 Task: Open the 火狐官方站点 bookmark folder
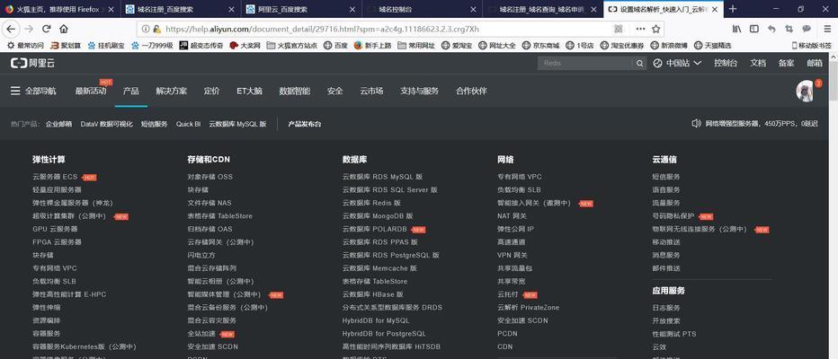pyautogui.click(x=292, y=46)
